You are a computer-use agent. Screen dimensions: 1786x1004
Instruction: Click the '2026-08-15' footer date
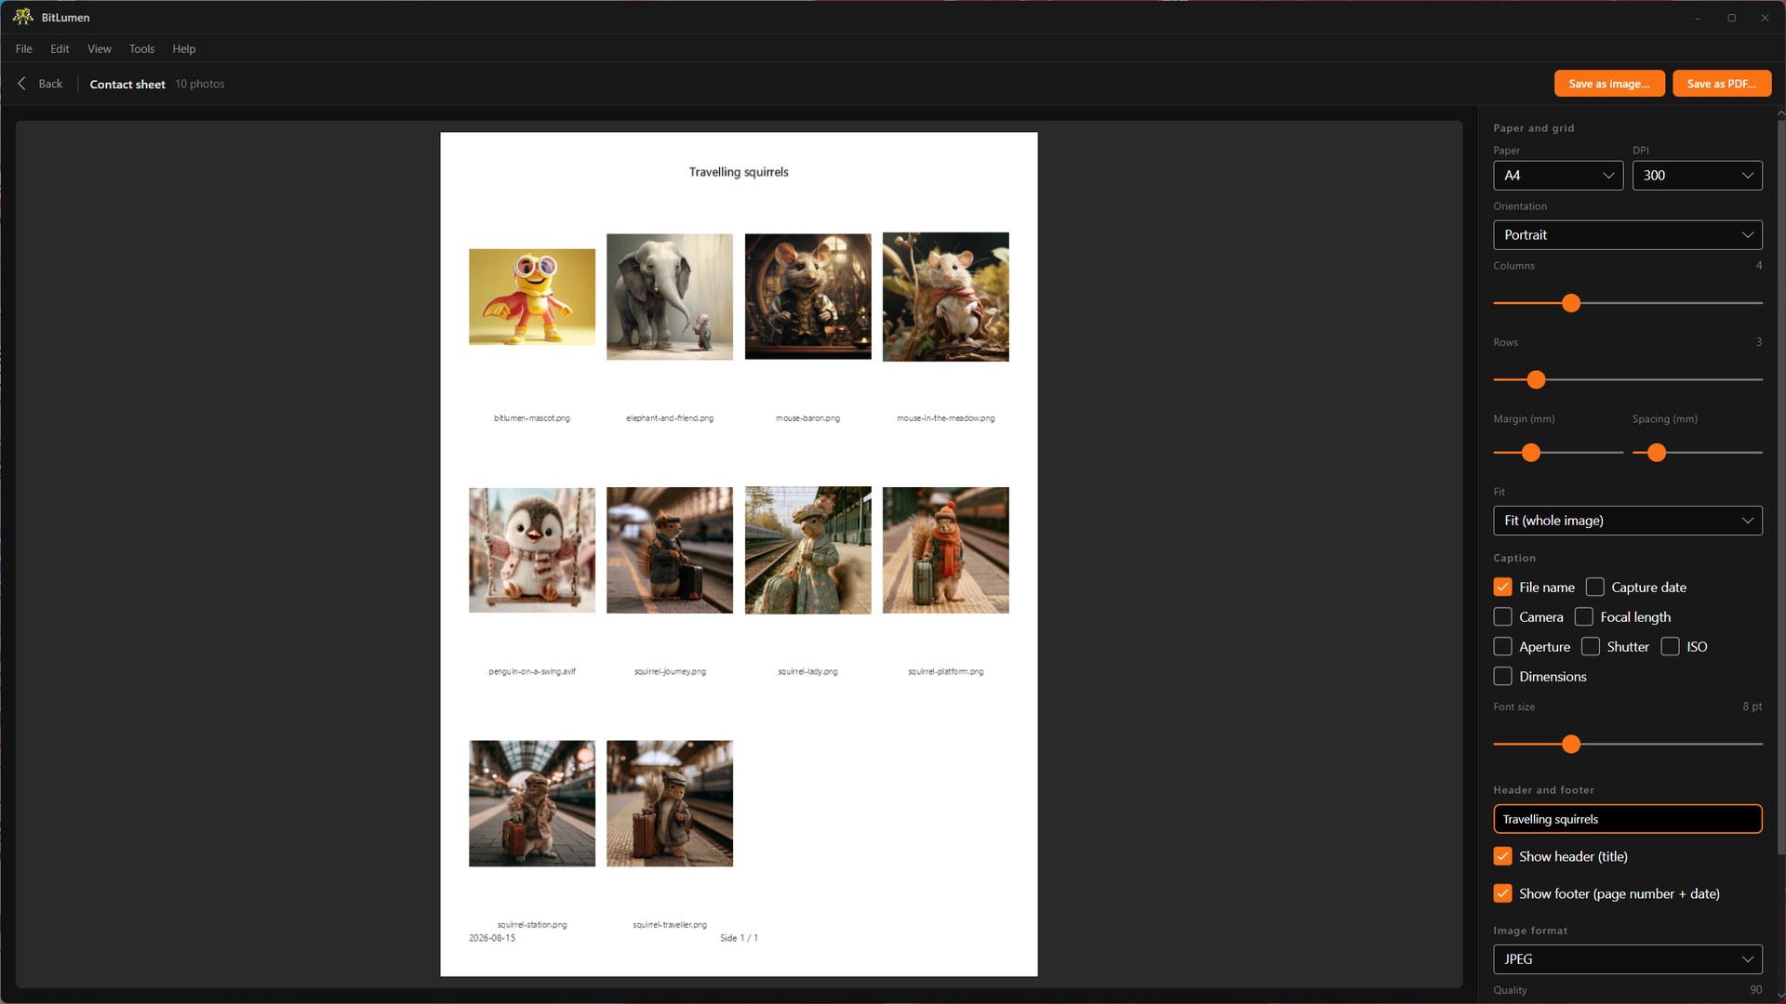(x=492, y=938)
